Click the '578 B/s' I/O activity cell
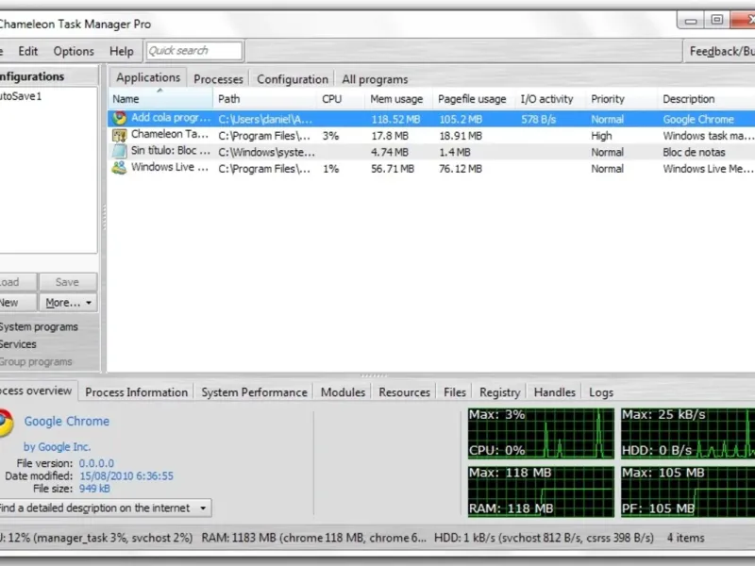 click(x=538, y=120)
